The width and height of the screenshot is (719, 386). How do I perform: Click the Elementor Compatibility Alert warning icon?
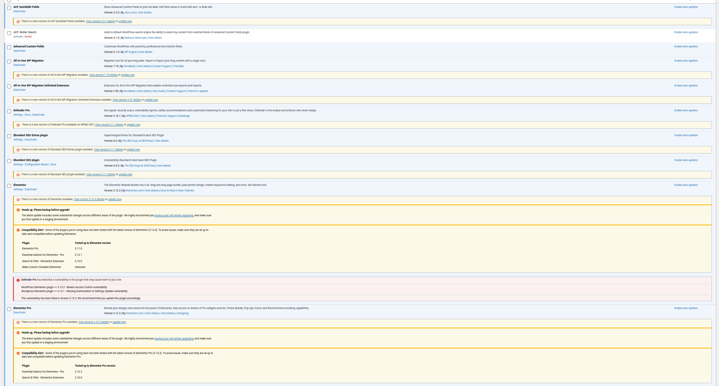(18, 230)
